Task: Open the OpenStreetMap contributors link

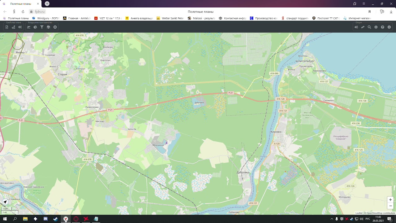Action: point(381,213)
